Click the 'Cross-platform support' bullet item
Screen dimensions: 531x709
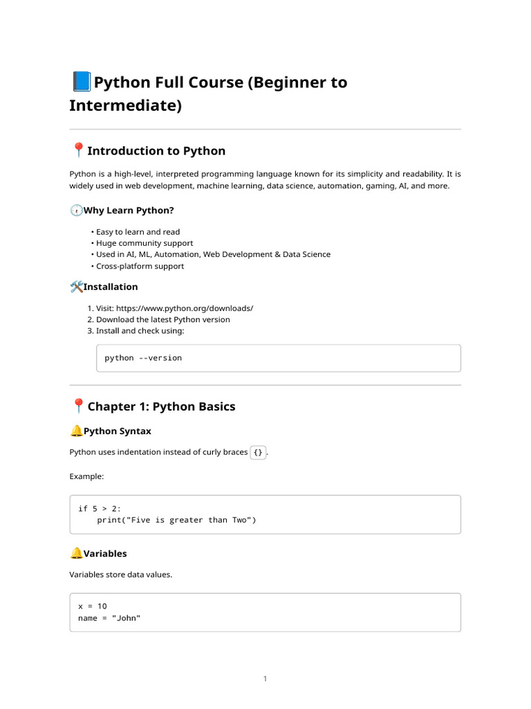pos(140,266)
